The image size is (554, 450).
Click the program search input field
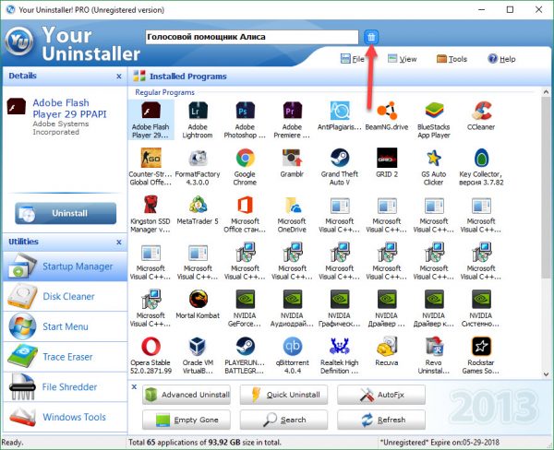click(252, 37)
